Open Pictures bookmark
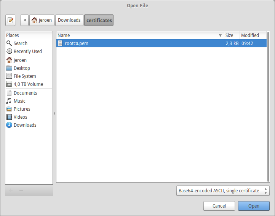 coord(29,109)
